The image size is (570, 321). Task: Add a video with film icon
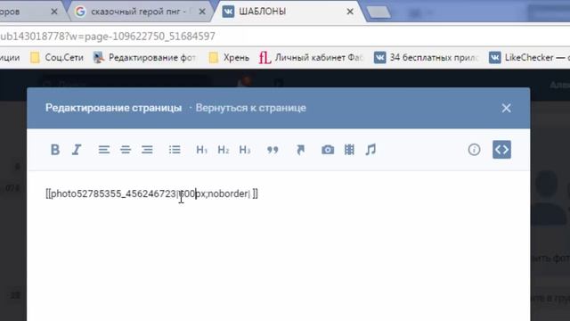tap(349, 150)
